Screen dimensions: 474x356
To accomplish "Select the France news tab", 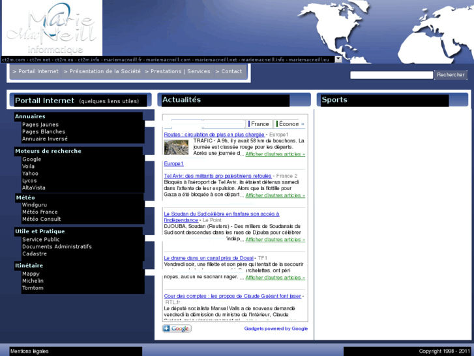I will pyautogui.click(x=259, y=124).
